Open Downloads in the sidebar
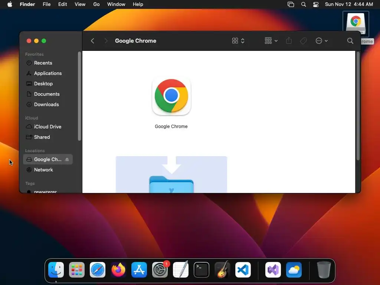This screenshot has height=285, width=380. 48,104
